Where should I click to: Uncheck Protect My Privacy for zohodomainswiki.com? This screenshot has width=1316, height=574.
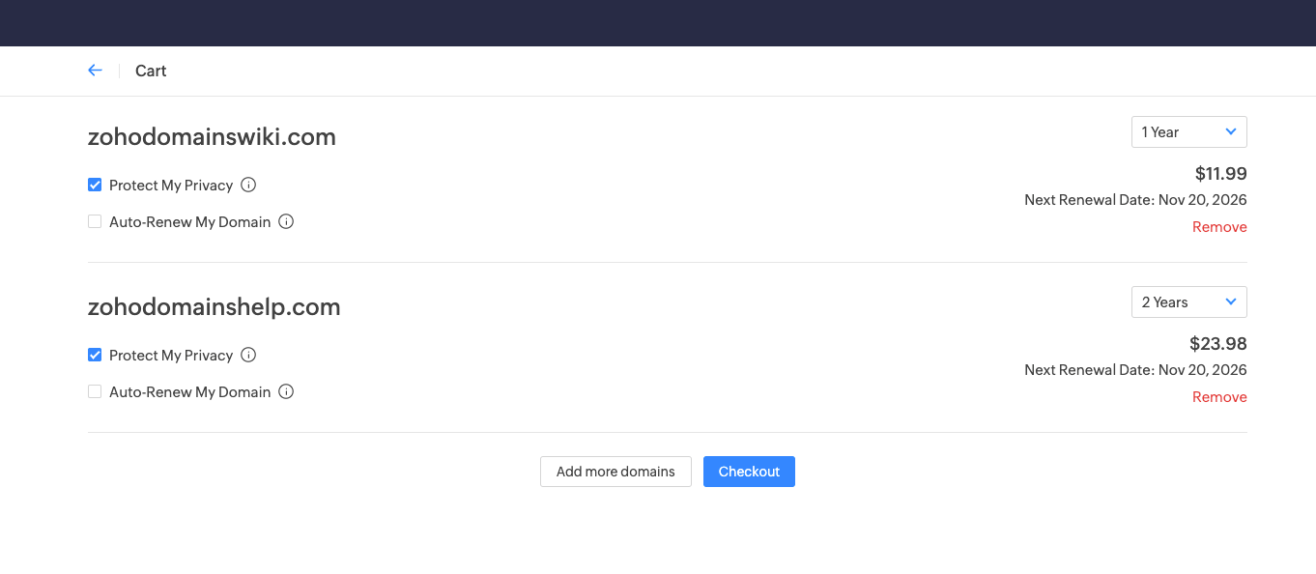(x=95, y=185)
